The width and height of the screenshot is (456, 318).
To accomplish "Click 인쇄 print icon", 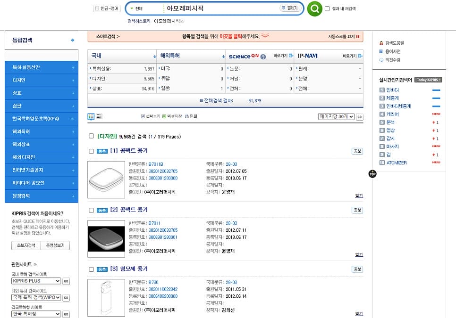I will click(191, 116).
